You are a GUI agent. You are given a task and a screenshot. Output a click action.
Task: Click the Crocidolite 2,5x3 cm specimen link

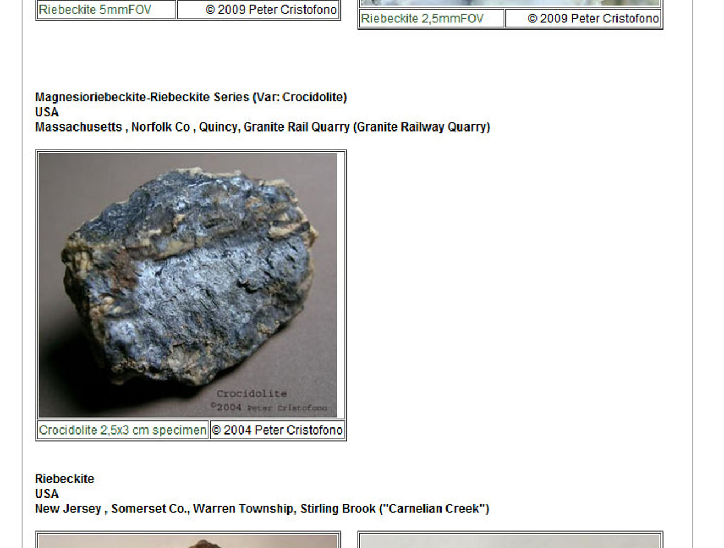coord(122,430)
